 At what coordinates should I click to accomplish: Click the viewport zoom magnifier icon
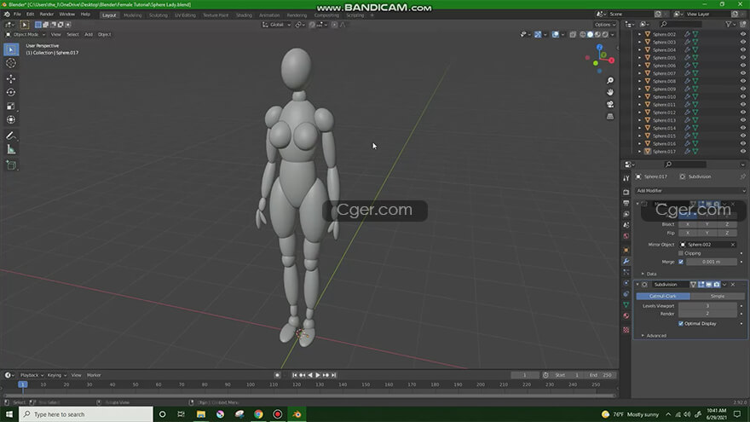click(x=610, y=80)
